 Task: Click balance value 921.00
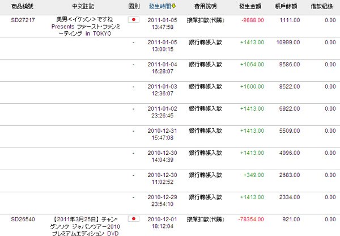(x=291, y=220)
